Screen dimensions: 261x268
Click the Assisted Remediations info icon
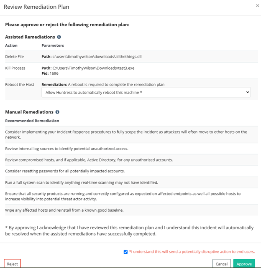point(59,37)
